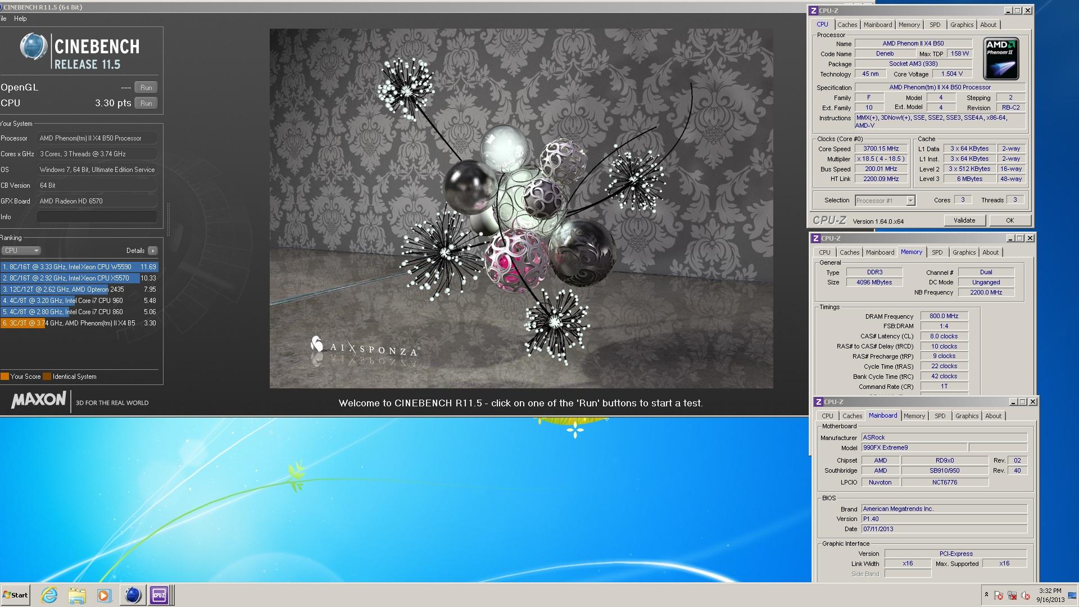Open Windows Media Player from taskbar
The width and height of the screenshot is (1079, 607).
[104, 595]
